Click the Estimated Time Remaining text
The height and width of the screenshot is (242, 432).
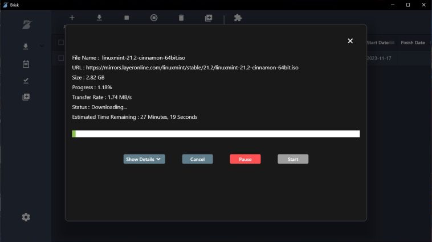135,117
